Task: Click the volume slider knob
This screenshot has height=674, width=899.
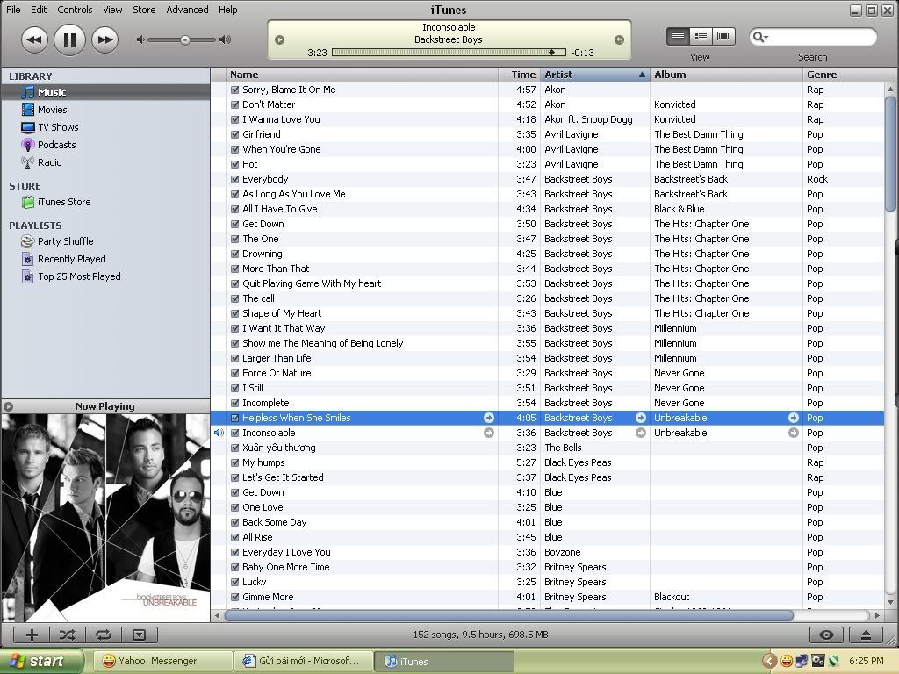Action: 184,39
